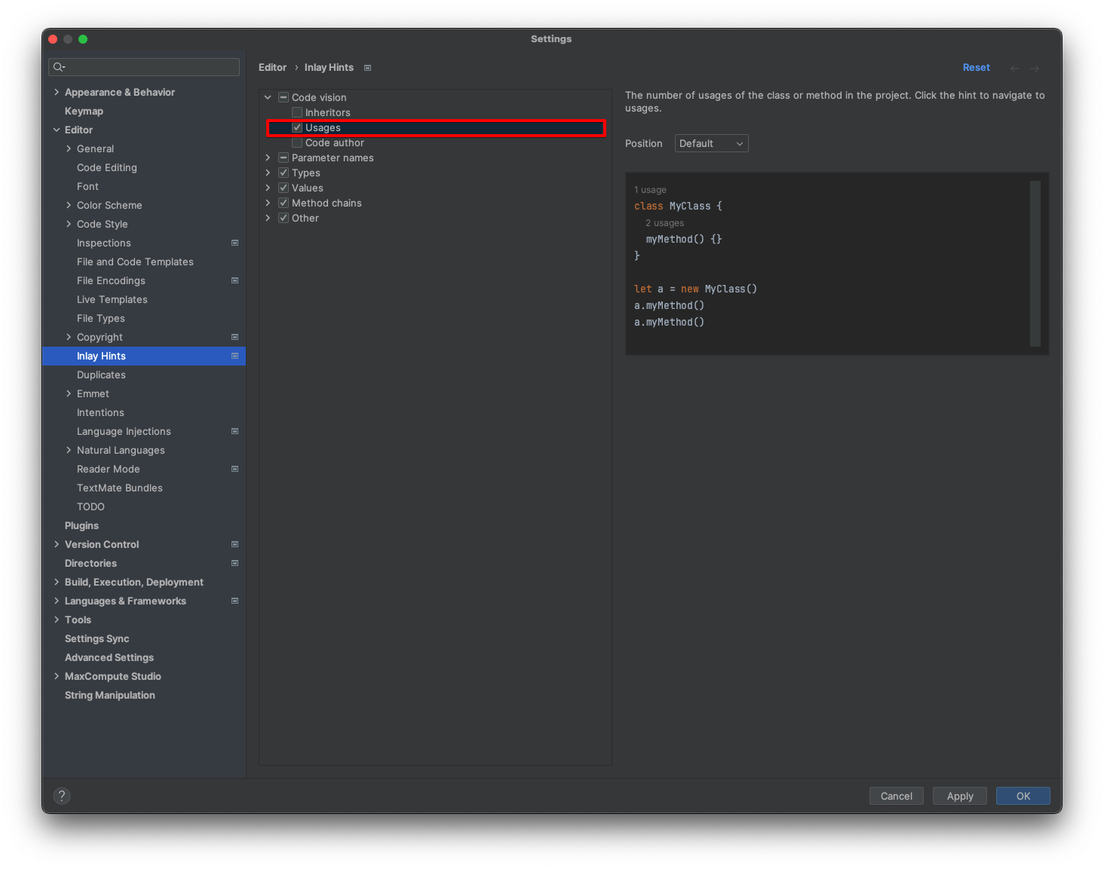This screenshot has width=1104, height=869.
Task: Click project icon next to Reader Mode
Action: (235, 469)
